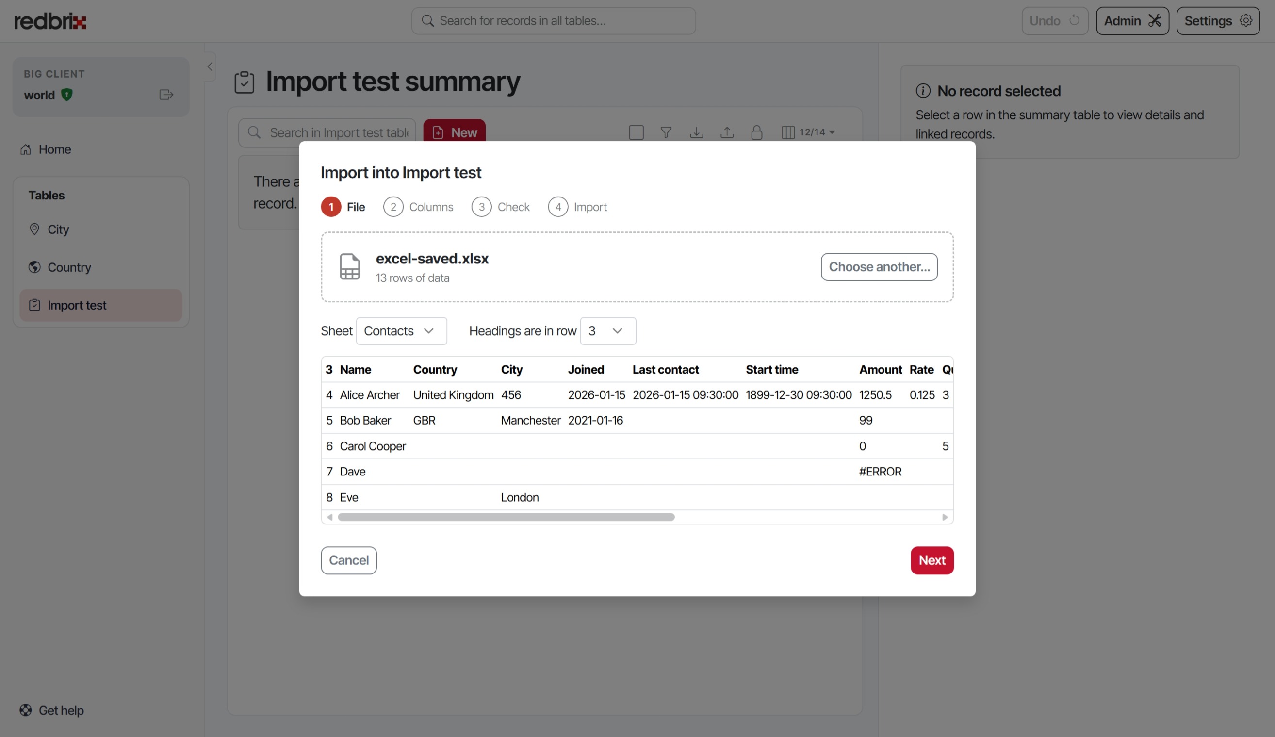Open the Country table

[101, 267]
